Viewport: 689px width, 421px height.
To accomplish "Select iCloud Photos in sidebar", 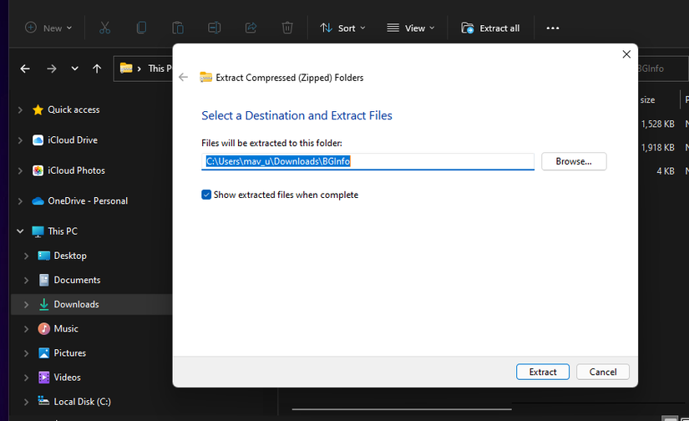I will point(76,170).
